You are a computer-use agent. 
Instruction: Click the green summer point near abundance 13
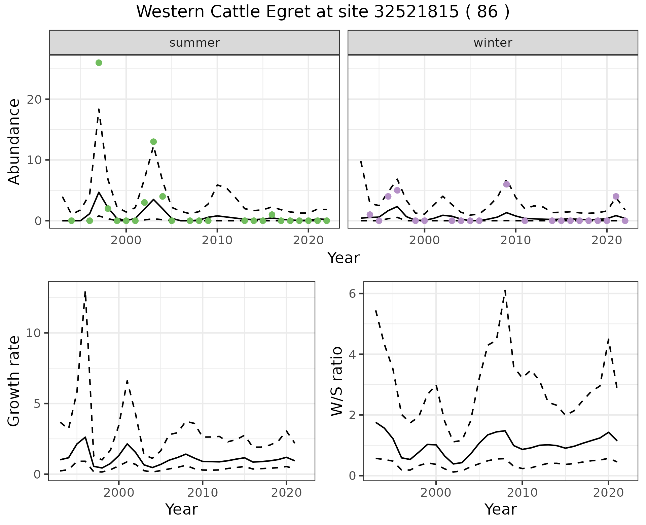coord(153,142)
